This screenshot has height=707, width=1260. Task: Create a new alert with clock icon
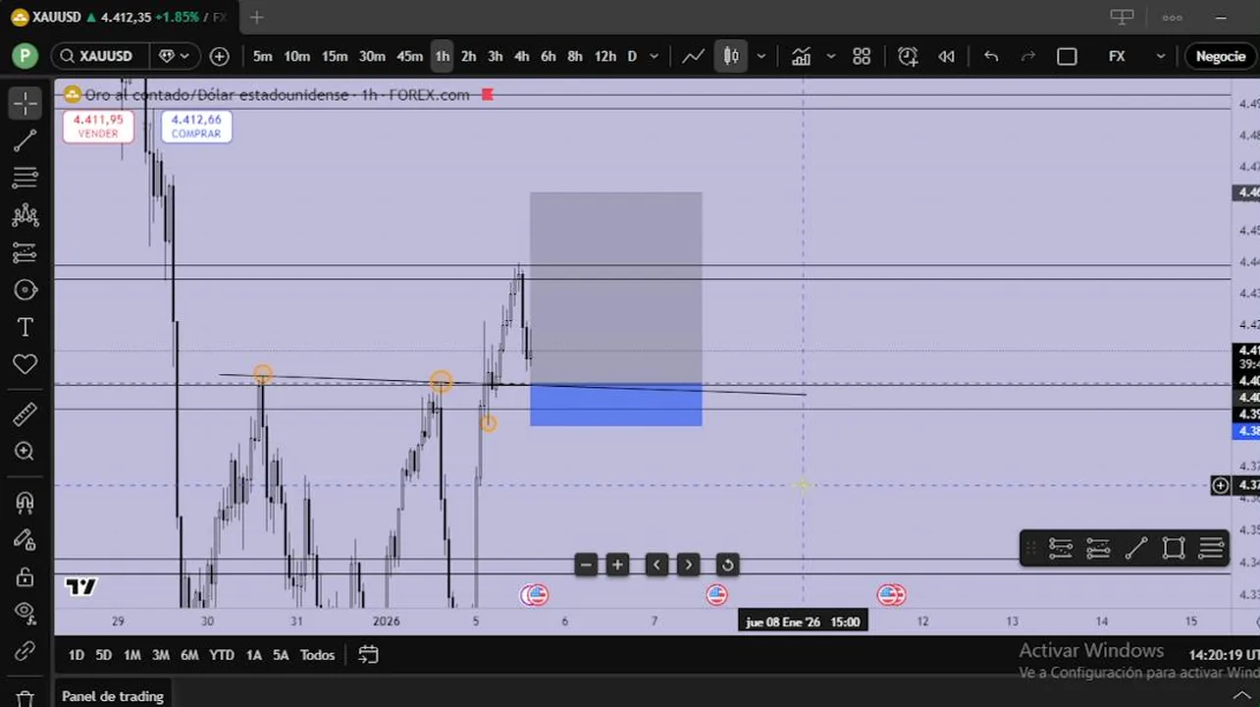(908, 56)
